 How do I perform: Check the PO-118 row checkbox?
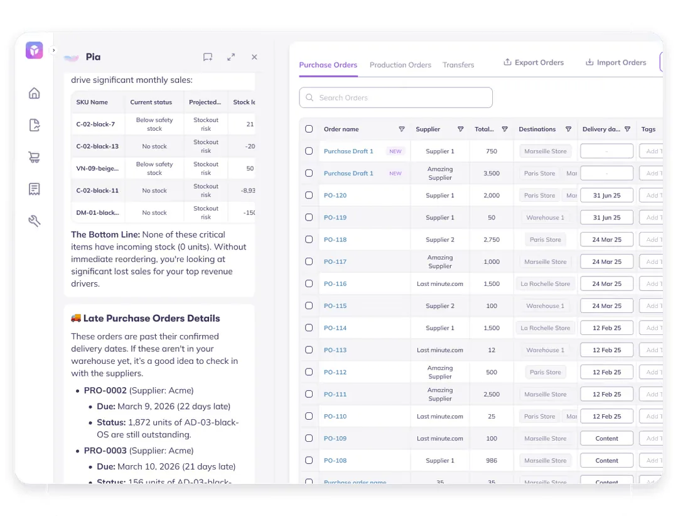(x=309, y=239)
